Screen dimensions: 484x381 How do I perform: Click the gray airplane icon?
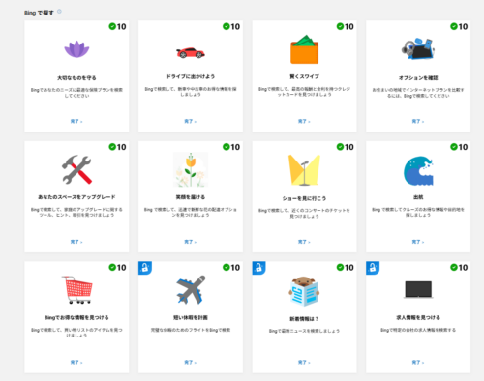(191, 289)
